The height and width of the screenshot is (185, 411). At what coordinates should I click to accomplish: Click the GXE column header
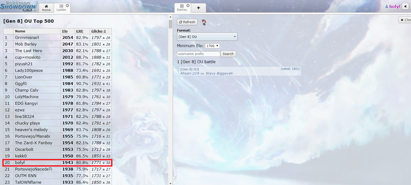pos(80,31)
